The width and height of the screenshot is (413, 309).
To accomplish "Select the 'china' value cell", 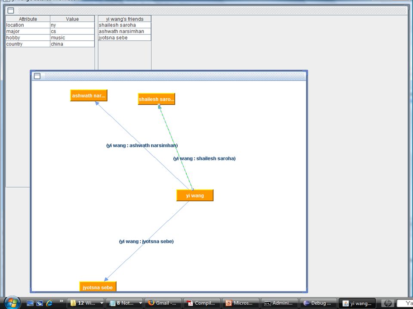I will (72, 44).
